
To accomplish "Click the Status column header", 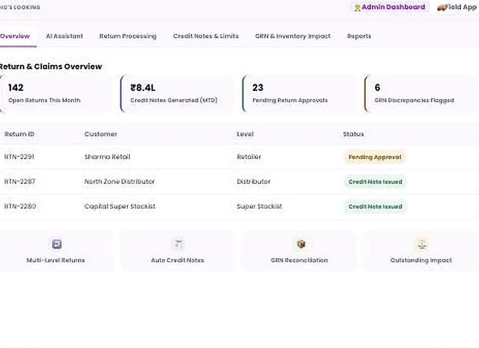I will coord(353,134).
